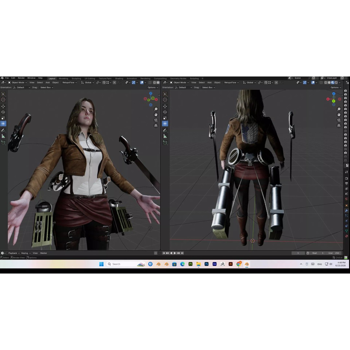Expand Options dropdown in left viewport
Viewport: 350px width, 350px height.
(153, 87)
